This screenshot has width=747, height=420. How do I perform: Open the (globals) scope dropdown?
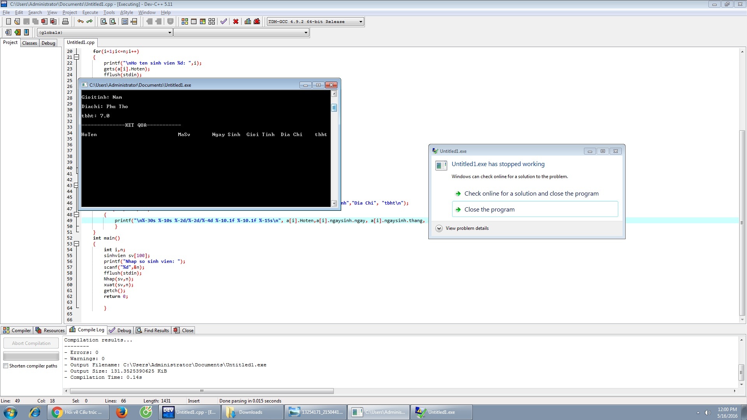(170, 33)
